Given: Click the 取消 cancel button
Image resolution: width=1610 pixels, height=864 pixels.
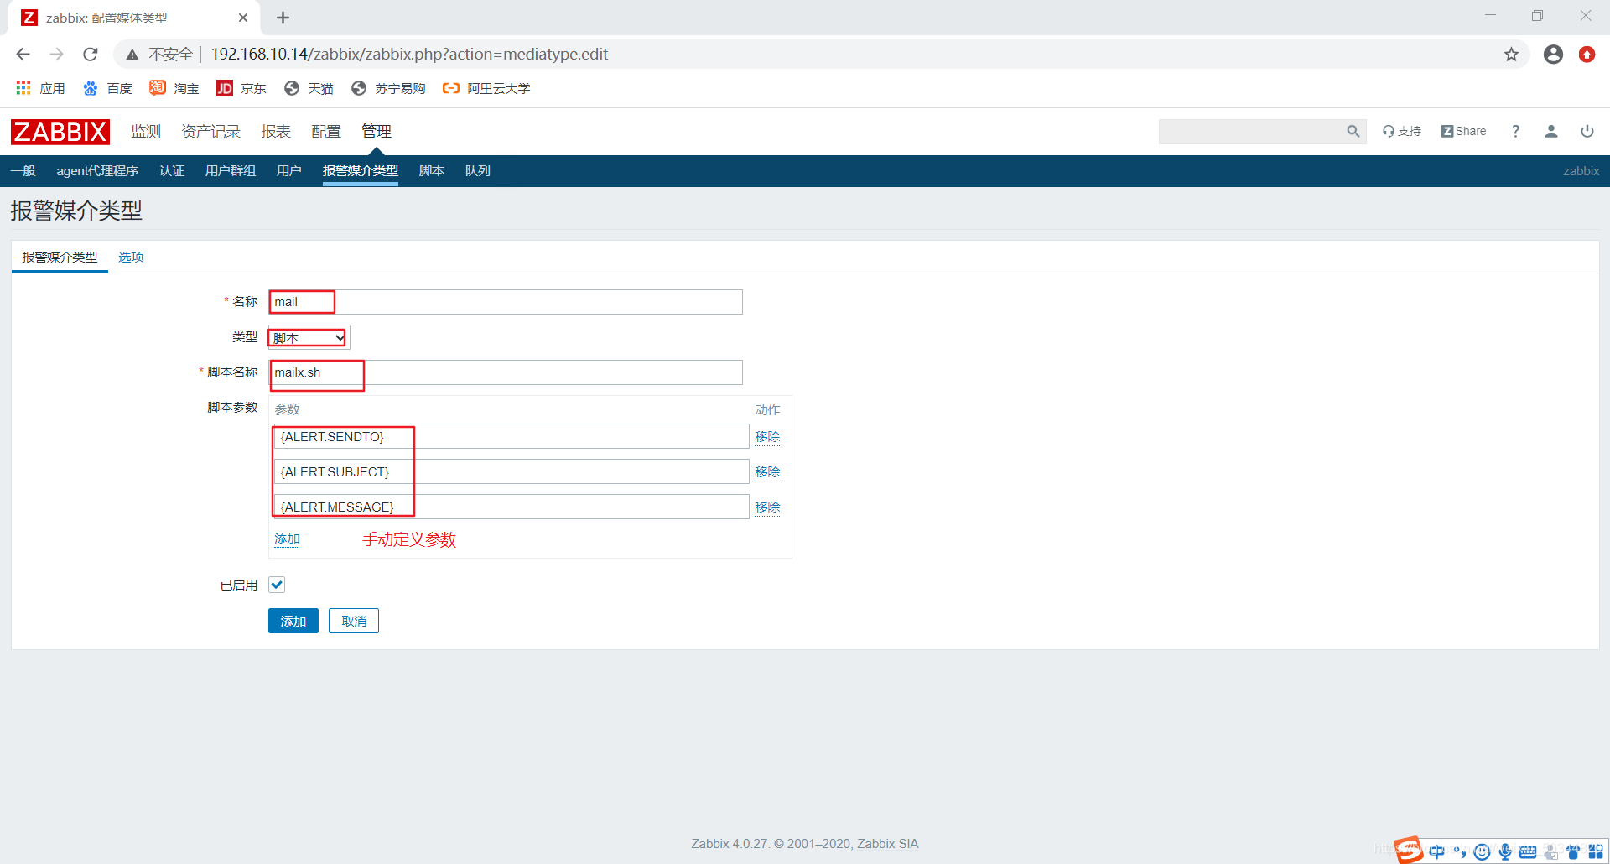Looking at the screenshot, I should (354, 621).
